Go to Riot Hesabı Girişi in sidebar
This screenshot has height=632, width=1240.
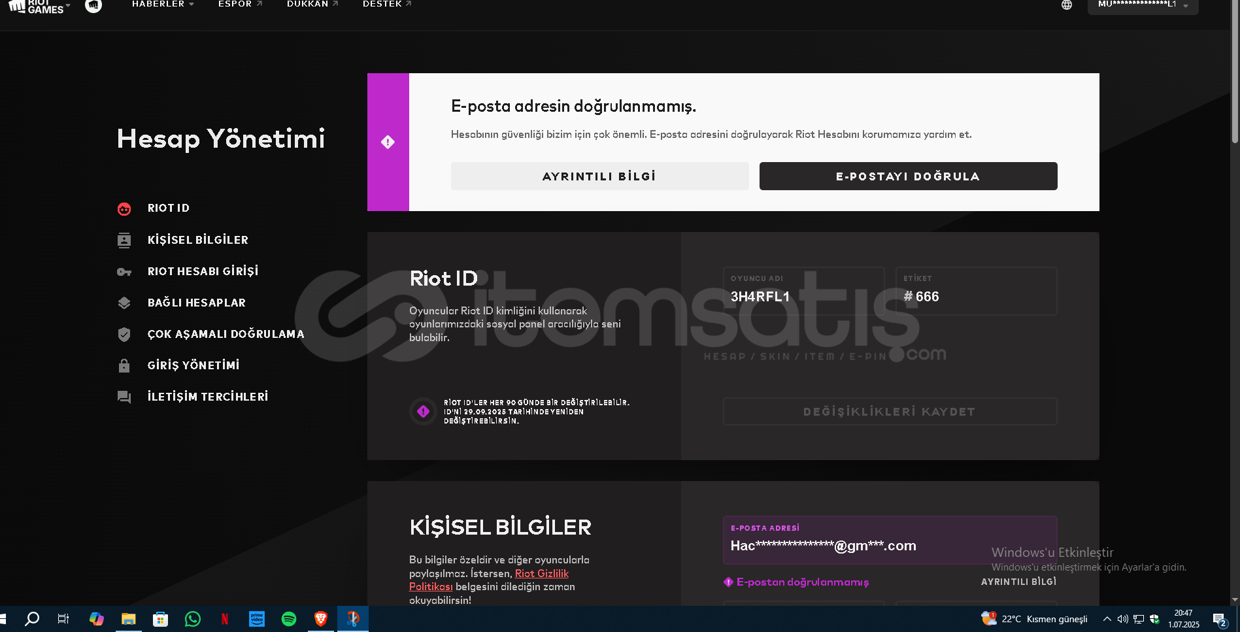coord(203,271)
